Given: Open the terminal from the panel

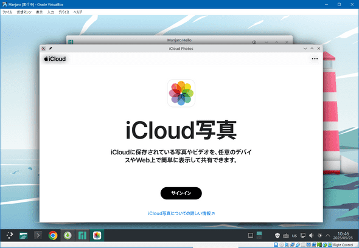Looking at the screenshot, I should coord(38,235).
